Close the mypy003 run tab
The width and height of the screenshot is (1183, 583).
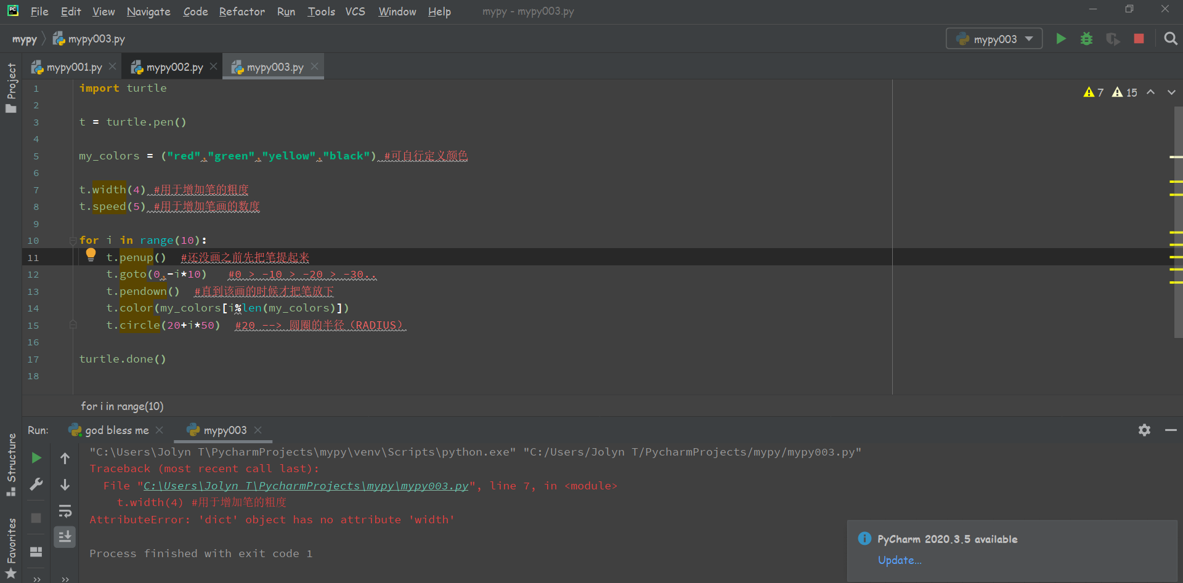point(258,430)
